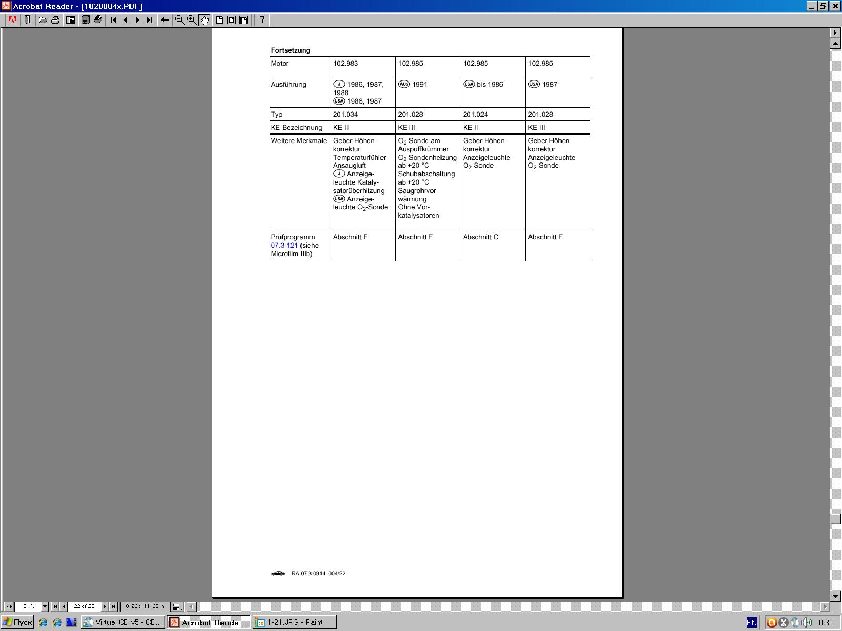Click the gray X tray icon
The image size is (842, 631).
pos(783,623)
